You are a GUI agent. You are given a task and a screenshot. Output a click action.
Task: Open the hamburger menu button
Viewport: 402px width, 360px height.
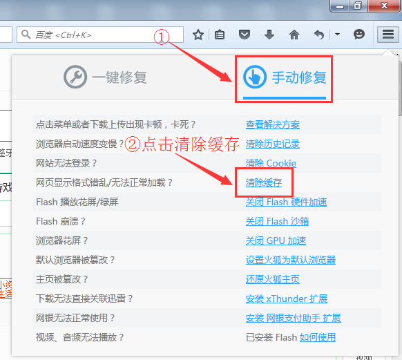(388, 34)
